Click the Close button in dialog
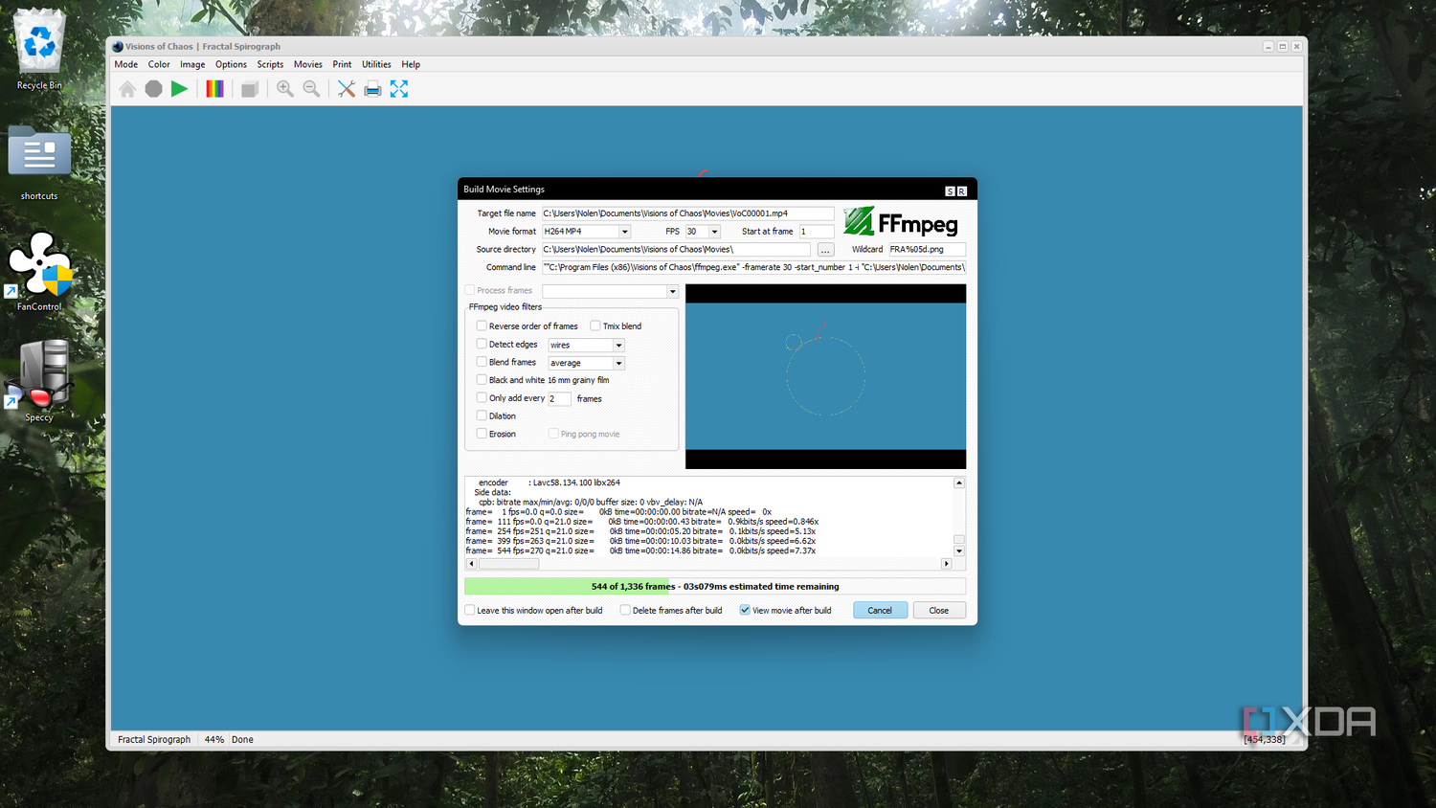 coord(939,610)
